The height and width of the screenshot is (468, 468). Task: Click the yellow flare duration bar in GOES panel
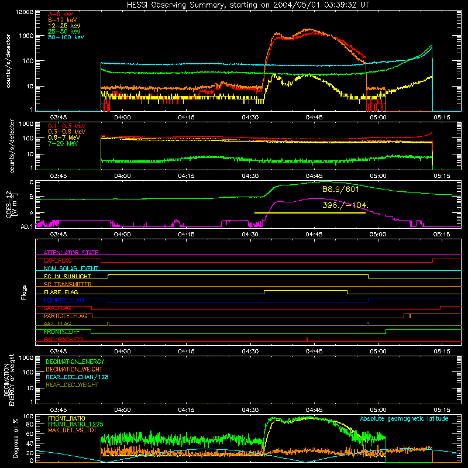click(x=310, y=213)
